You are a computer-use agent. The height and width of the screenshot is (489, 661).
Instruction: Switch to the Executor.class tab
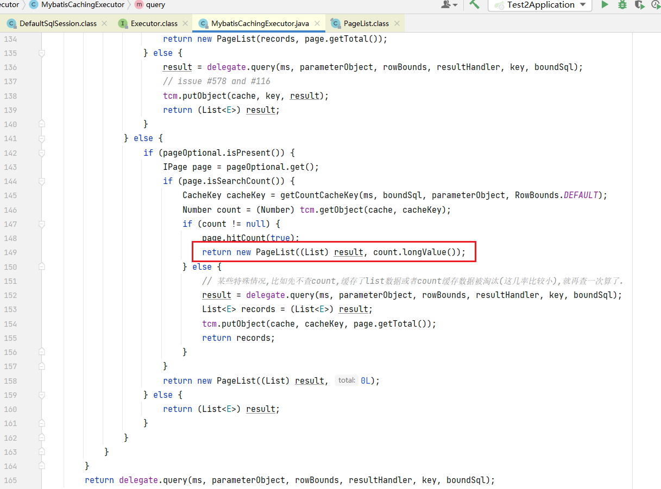click(154, 23)
